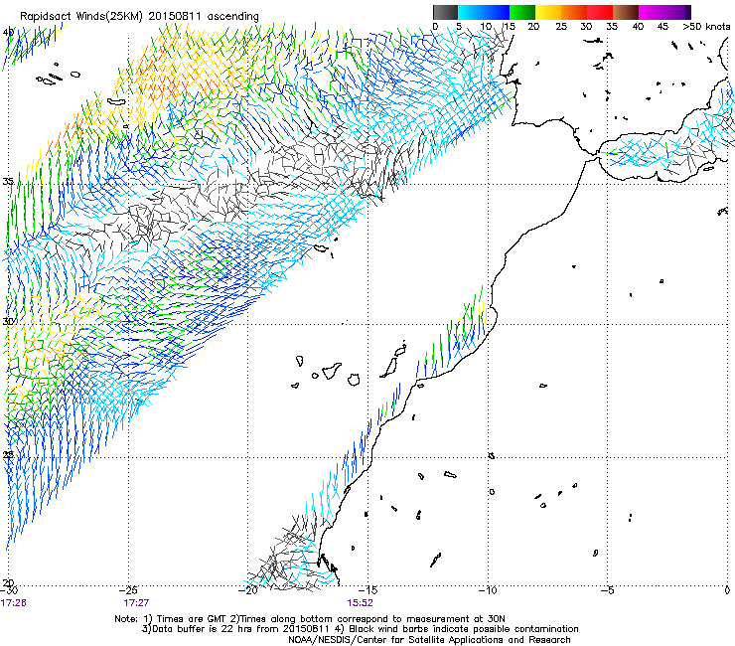Click the Tenerife island outline in the Canaries
The width and height of the screenshot is (735, 646).
[x=332, y=371]
